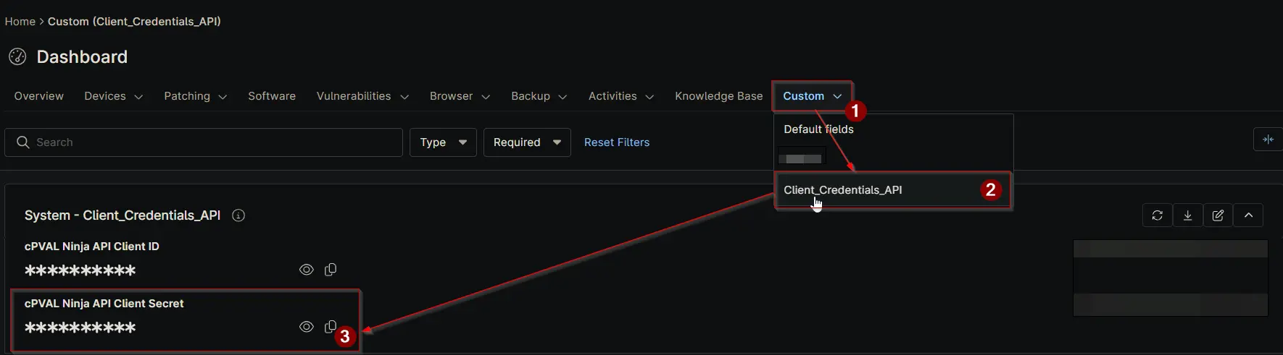Click the System - Client_Credentials_API heading
This screenshot has height=355, width=1283.
pyautogui.click(x=123, y=215)
